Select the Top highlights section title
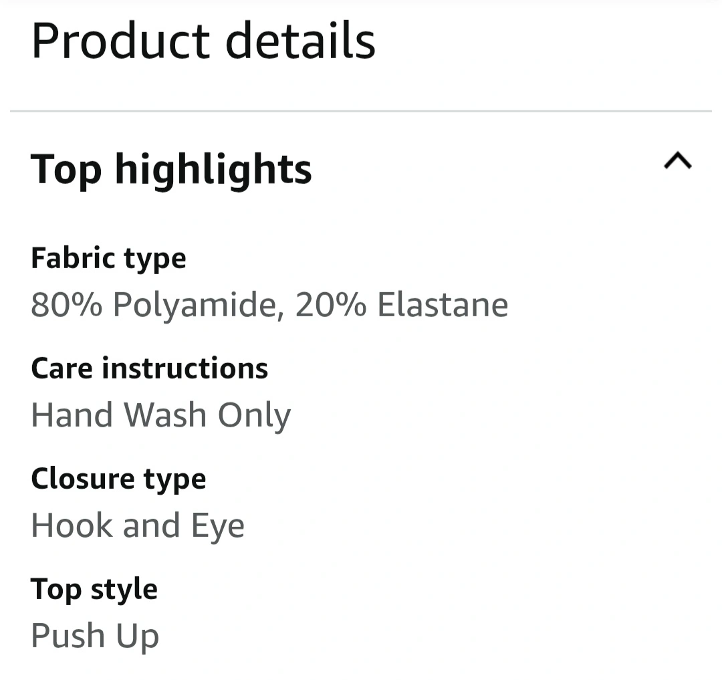This screenshot has height=680, width=722. pos(171,168)
